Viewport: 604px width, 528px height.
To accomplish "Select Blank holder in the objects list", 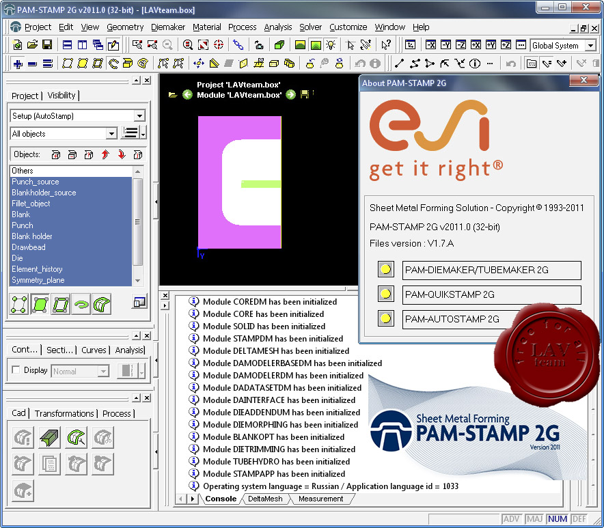I will [x=71, y=236].
